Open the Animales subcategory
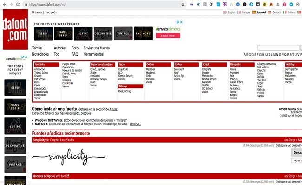 click(x=234, y=73)
